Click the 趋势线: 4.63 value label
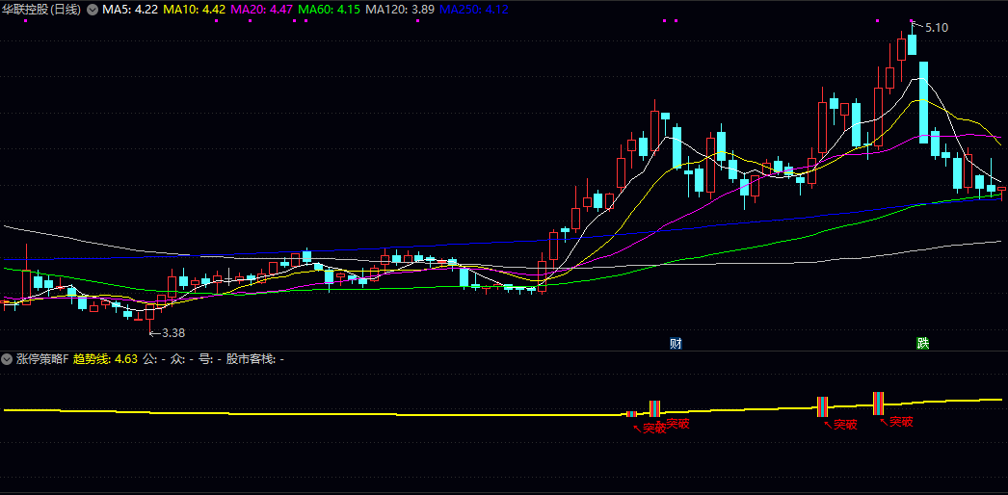 (105, 359)
